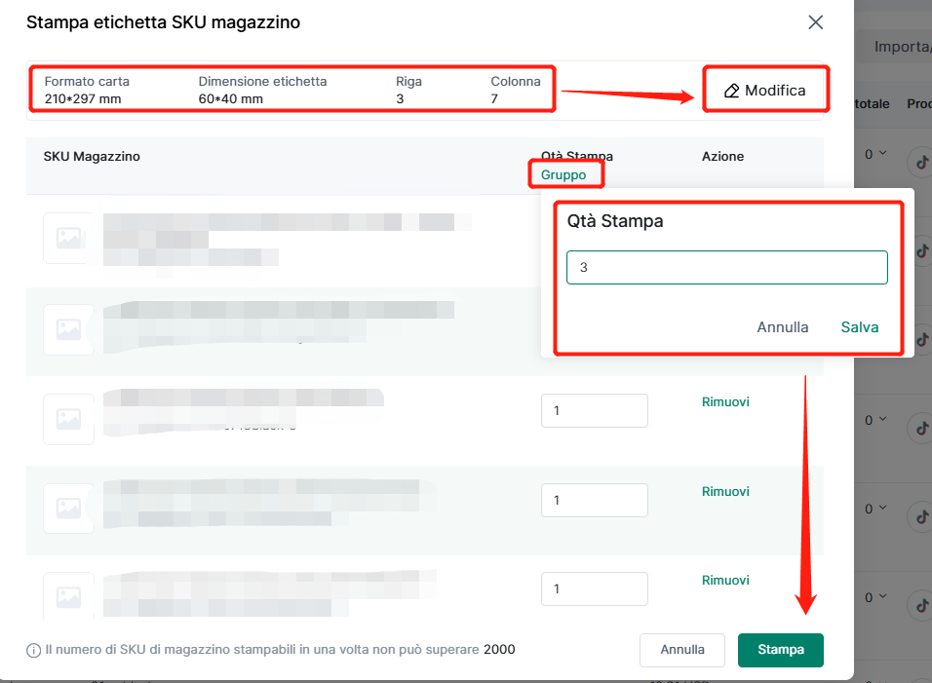Open the Gruppo batch quantity link
Viewport: 932px width, 683px height.
[x=564, y=174]
